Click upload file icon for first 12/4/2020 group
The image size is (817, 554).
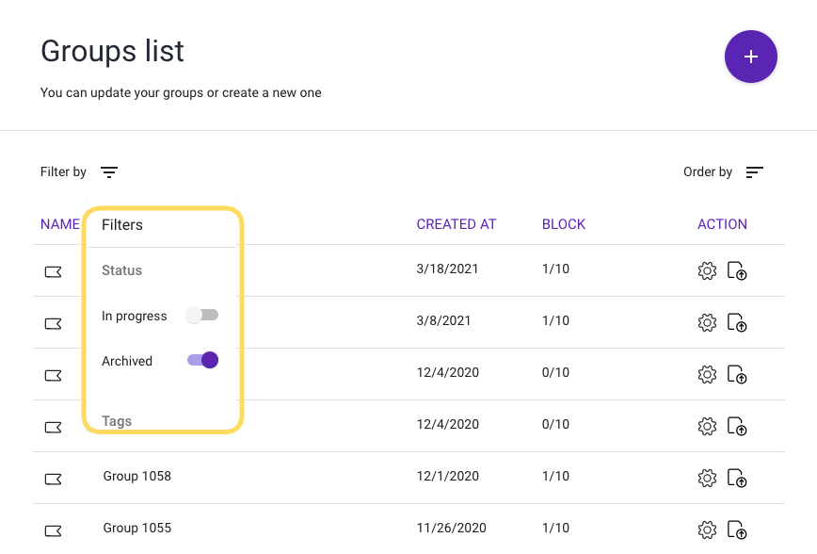(x=738, y=375)
